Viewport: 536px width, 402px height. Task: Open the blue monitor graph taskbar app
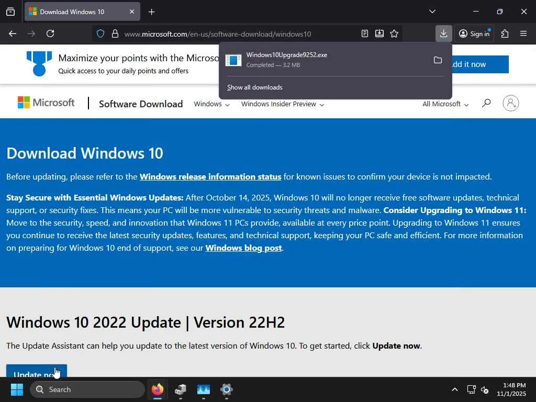point(204,389)
